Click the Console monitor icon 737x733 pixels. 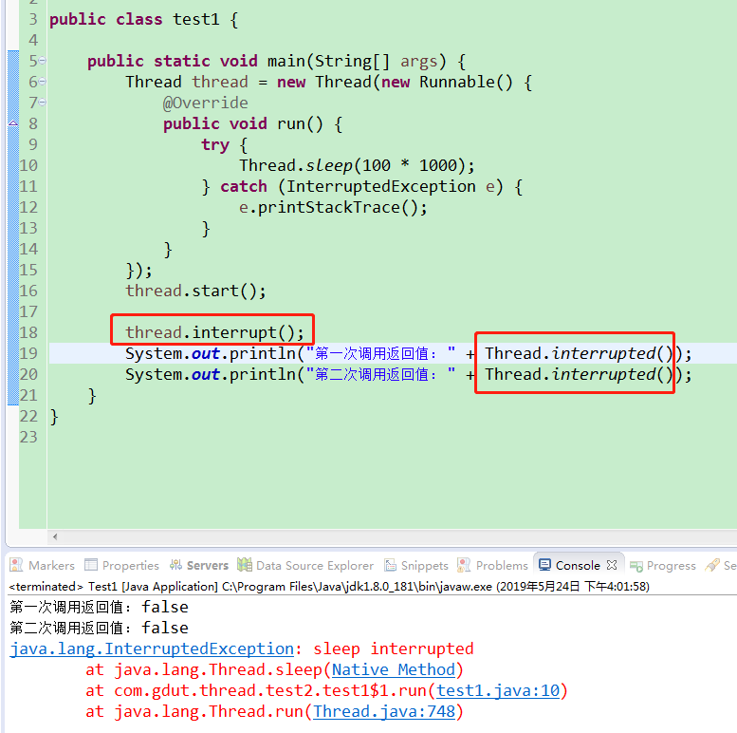(x=544, y=565)
